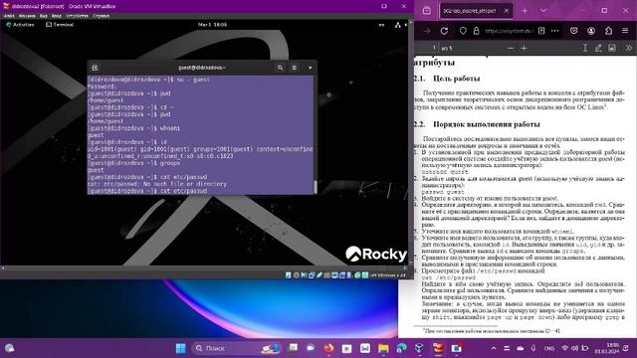
Task: Open Firefox View icon left of tab
Action: (x=427, y=11)
